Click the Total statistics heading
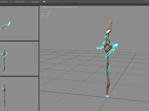The height and width of the screenshot is (111, 149). point(49,11)
